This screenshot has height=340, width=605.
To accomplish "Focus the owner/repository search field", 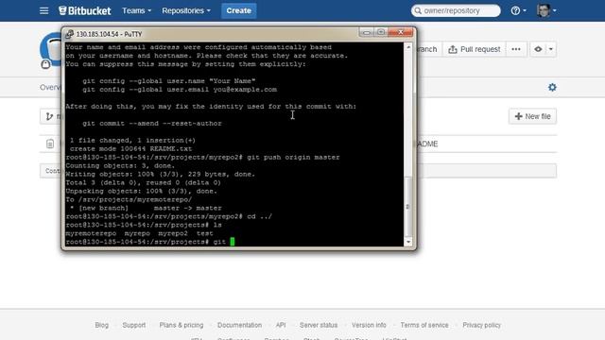I will [x=456, y=10].
